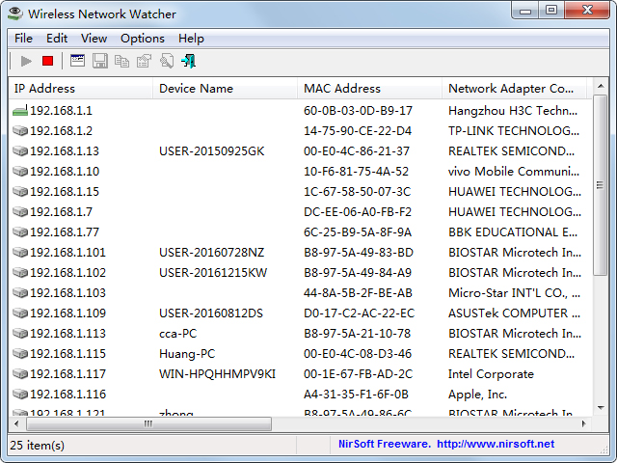Viewport: 617px width, 463px height.
Task: Select device name USER-20160728NZ
Action: pyautogui.click(x=212, y=252)
